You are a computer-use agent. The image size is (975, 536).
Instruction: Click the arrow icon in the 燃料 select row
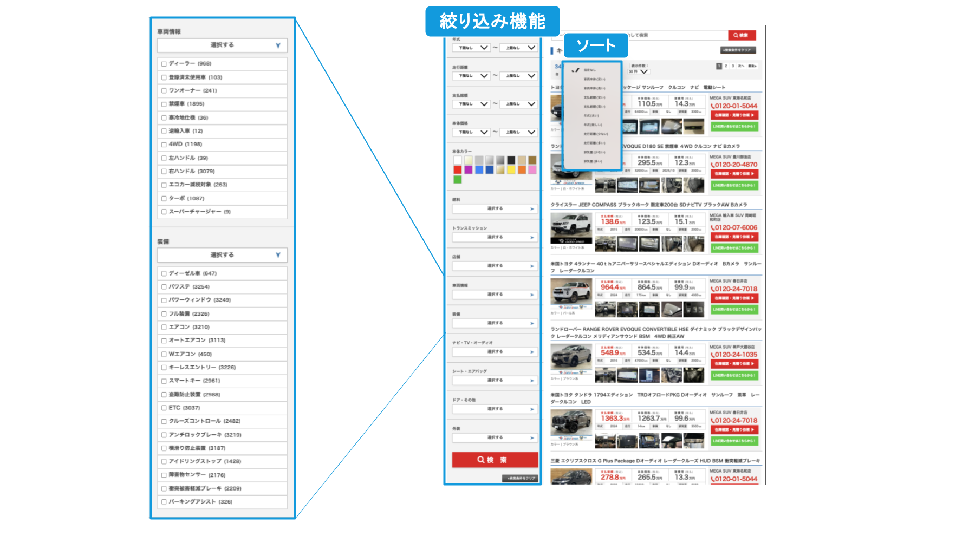(532, 208)
